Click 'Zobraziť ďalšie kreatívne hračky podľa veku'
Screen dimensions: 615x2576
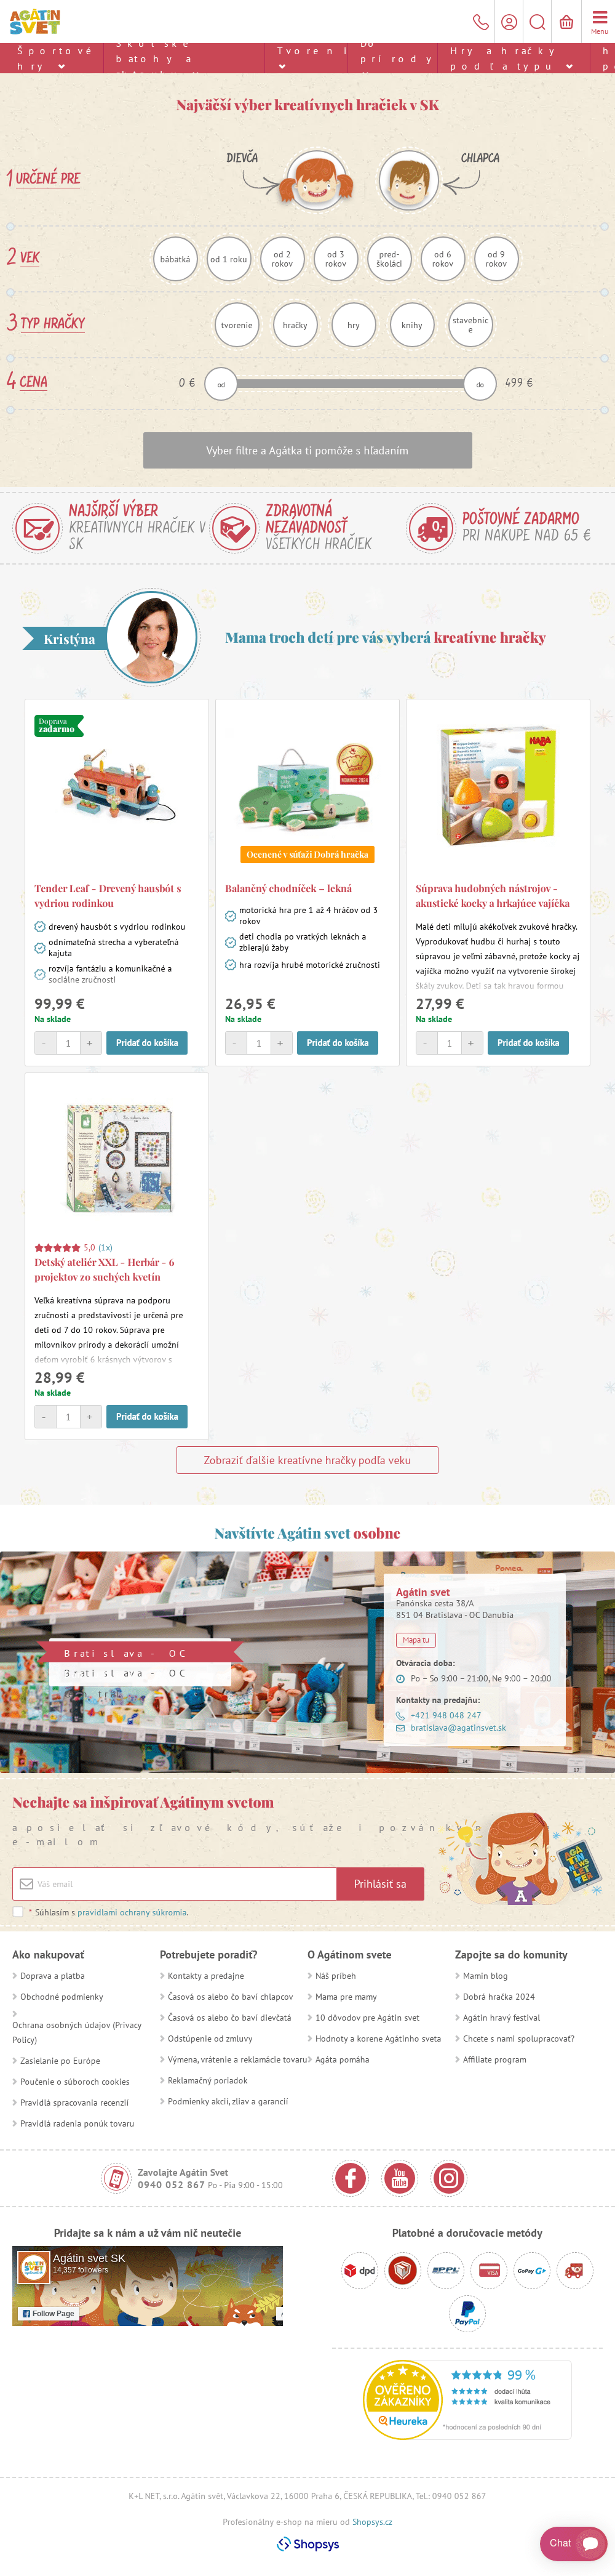click(307, 1460)
